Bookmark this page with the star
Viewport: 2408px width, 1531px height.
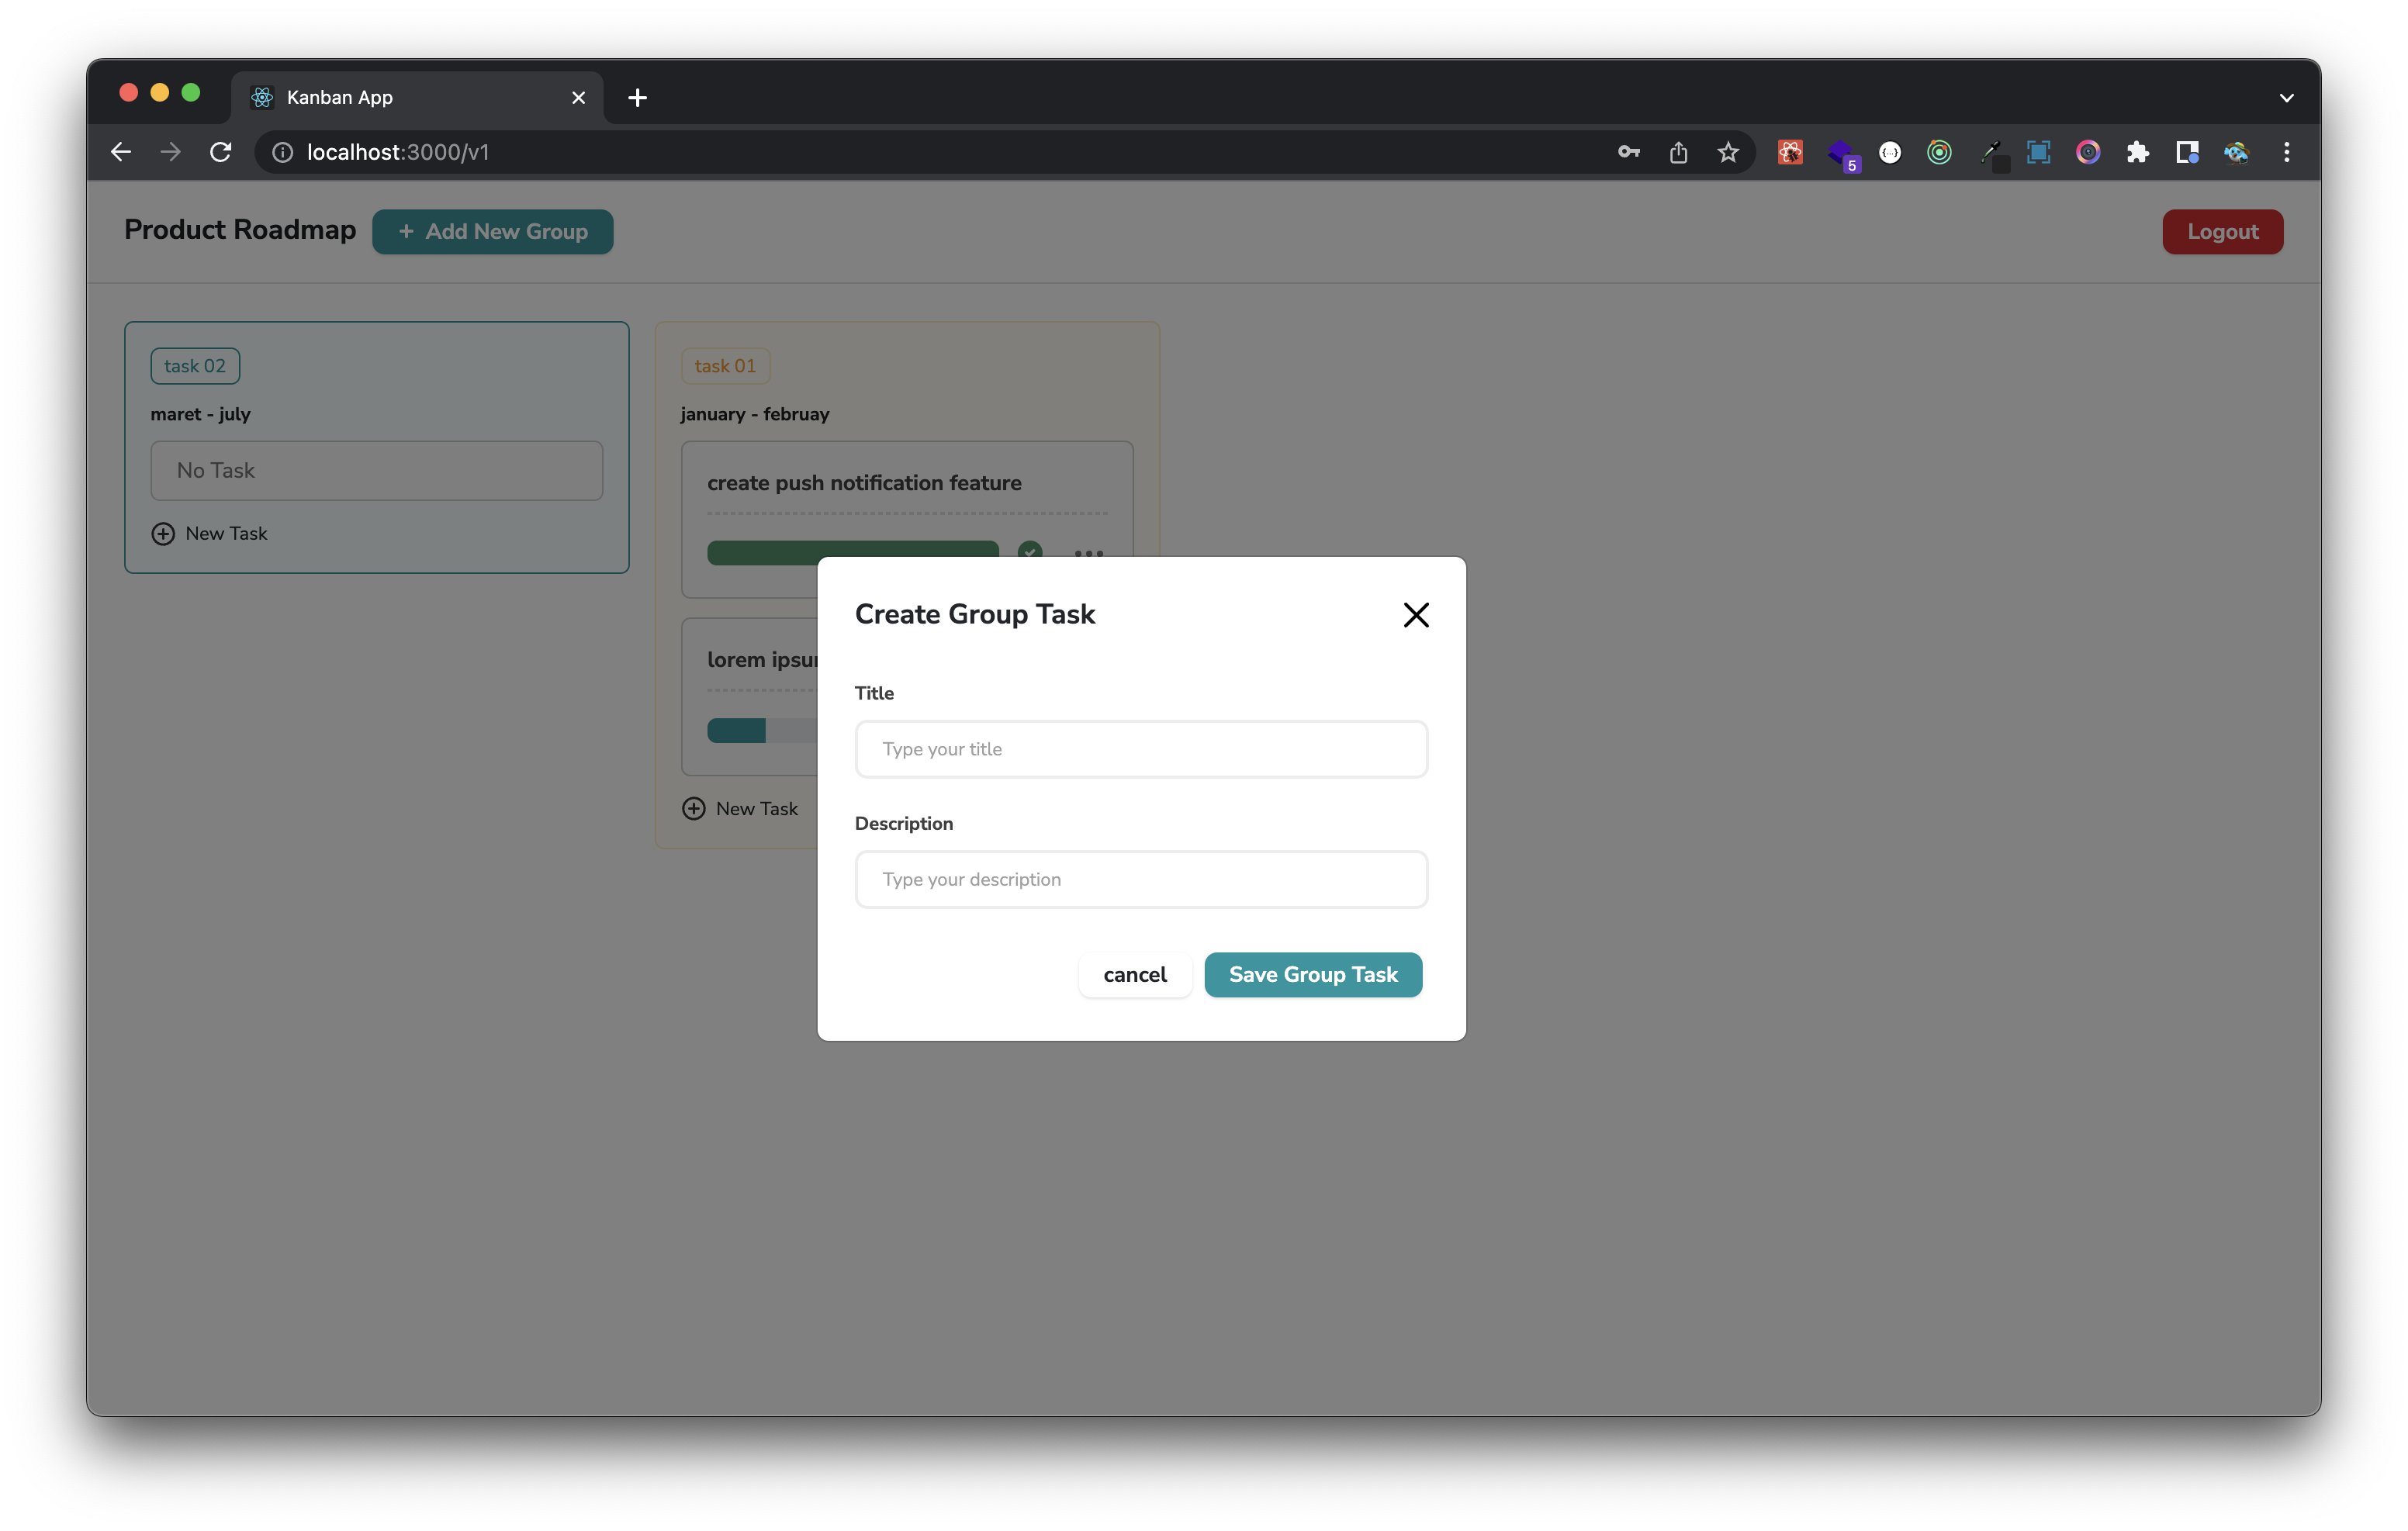(x=1728, y=152)
